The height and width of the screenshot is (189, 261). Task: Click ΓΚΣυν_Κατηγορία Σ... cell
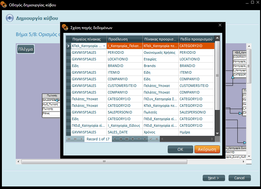[x=160, y=99]
